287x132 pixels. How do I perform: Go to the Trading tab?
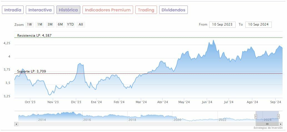pos(146,10)
